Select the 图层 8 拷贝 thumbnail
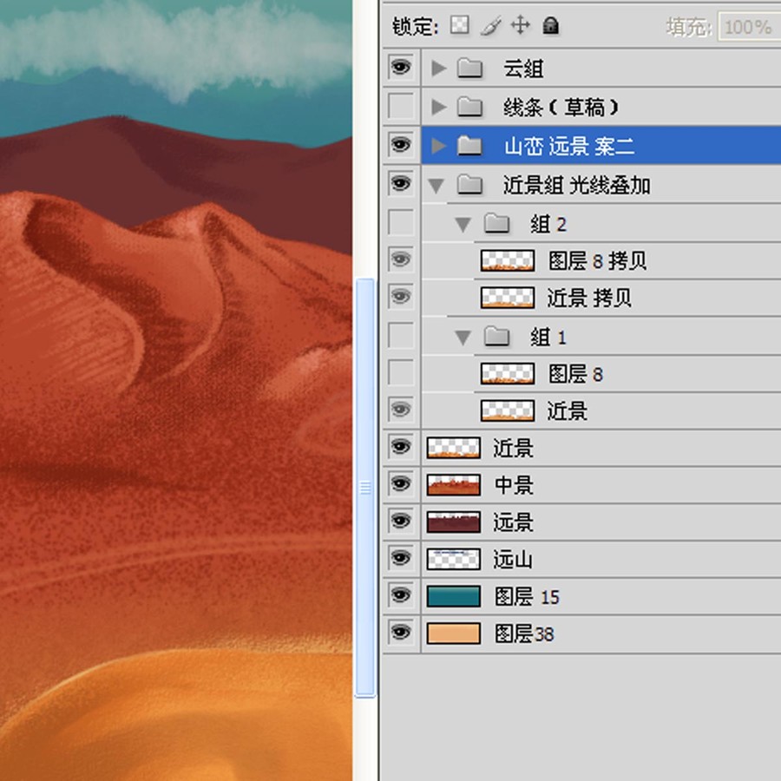Screen dimensions: 781x781 [x=508, y=260]
